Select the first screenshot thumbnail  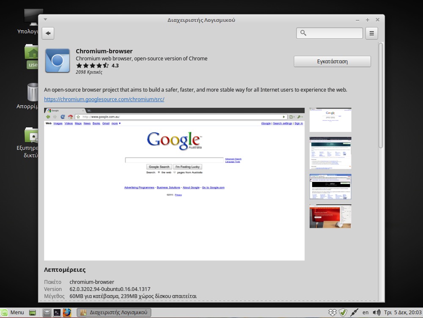pyautogui.click(x=330, y=120)
